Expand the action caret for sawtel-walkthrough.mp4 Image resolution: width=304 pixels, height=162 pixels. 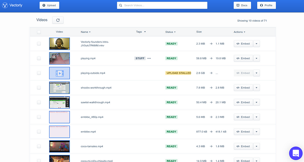click(256, 103)
